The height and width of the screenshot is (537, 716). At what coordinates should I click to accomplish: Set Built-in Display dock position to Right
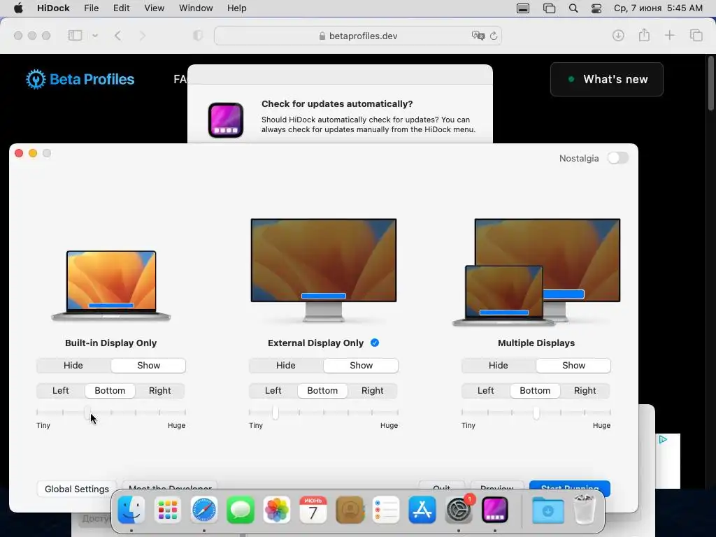160,390
